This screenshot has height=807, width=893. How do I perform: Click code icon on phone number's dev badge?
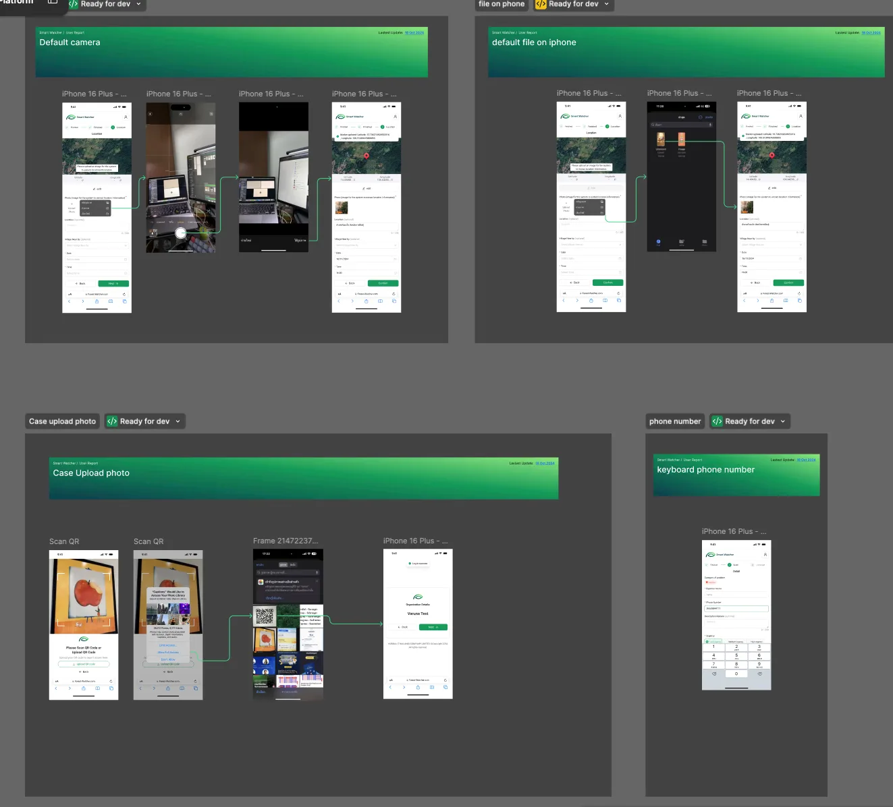(717, 421)
